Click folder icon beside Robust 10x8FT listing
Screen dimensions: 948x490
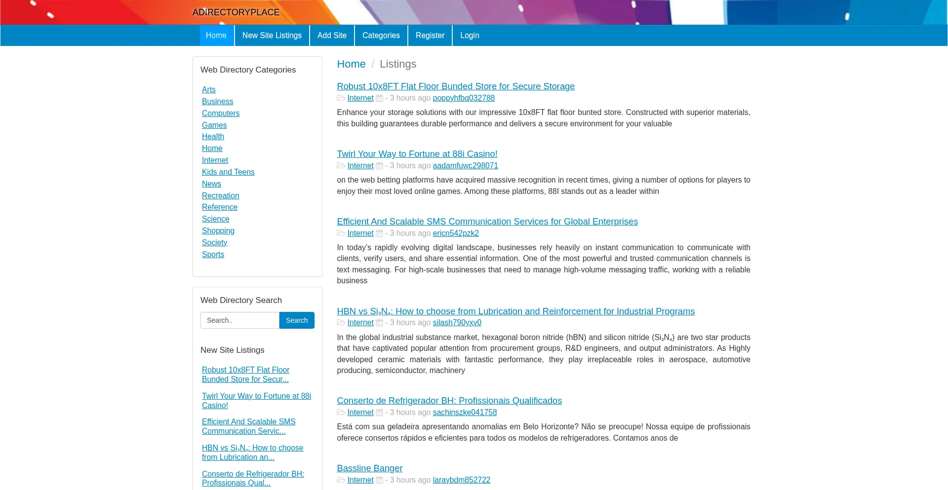341,98
